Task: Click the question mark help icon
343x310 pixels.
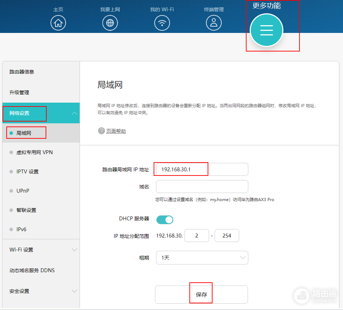Action: coord(101,131)
